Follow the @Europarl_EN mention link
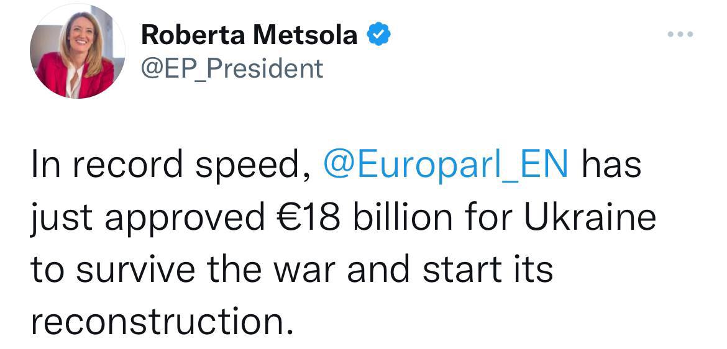This screenshot has width=727, height=349. coord(446,165)
